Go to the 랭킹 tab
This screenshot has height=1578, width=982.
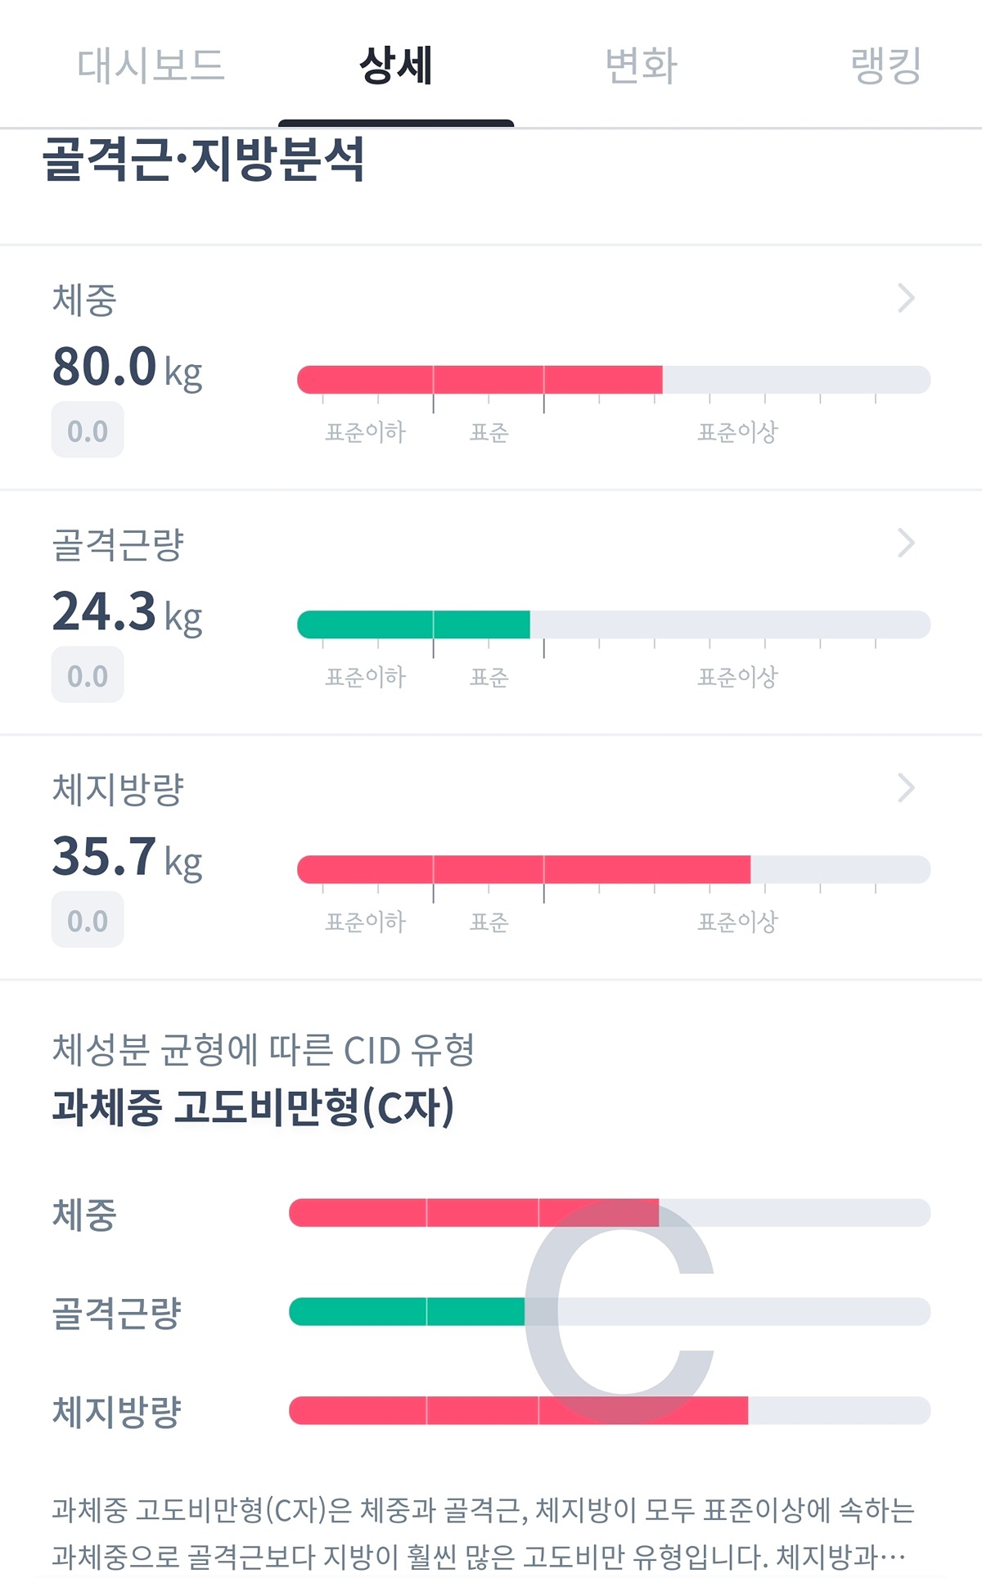tap(886, 65)
